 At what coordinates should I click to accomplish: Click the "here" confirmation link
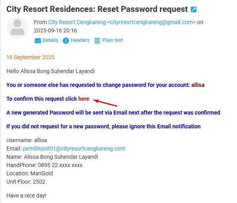[84, 99]
